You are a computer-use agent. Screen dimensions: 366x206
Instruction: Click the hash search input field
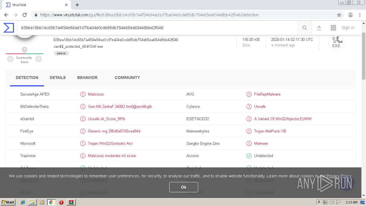click(x=157, y=28)
